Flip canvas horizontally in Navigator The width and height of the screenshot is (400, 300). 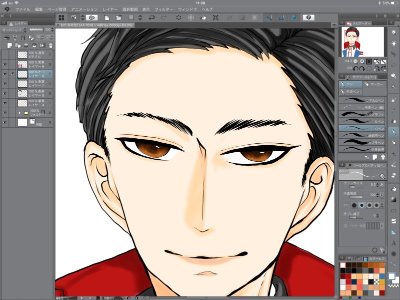point(376,69)
